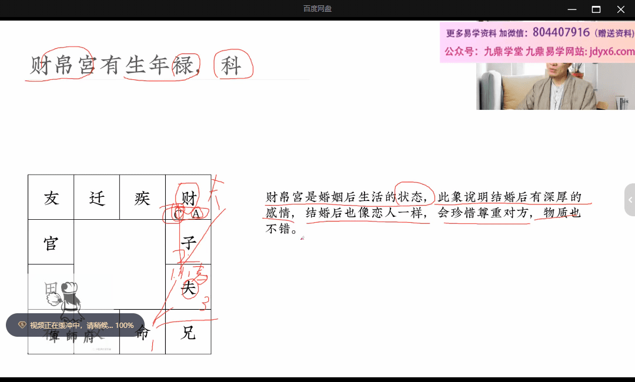635x382 pixels.
Task: Select the 兄 cell in the palace chart
Action: click(x=188, y=333)
